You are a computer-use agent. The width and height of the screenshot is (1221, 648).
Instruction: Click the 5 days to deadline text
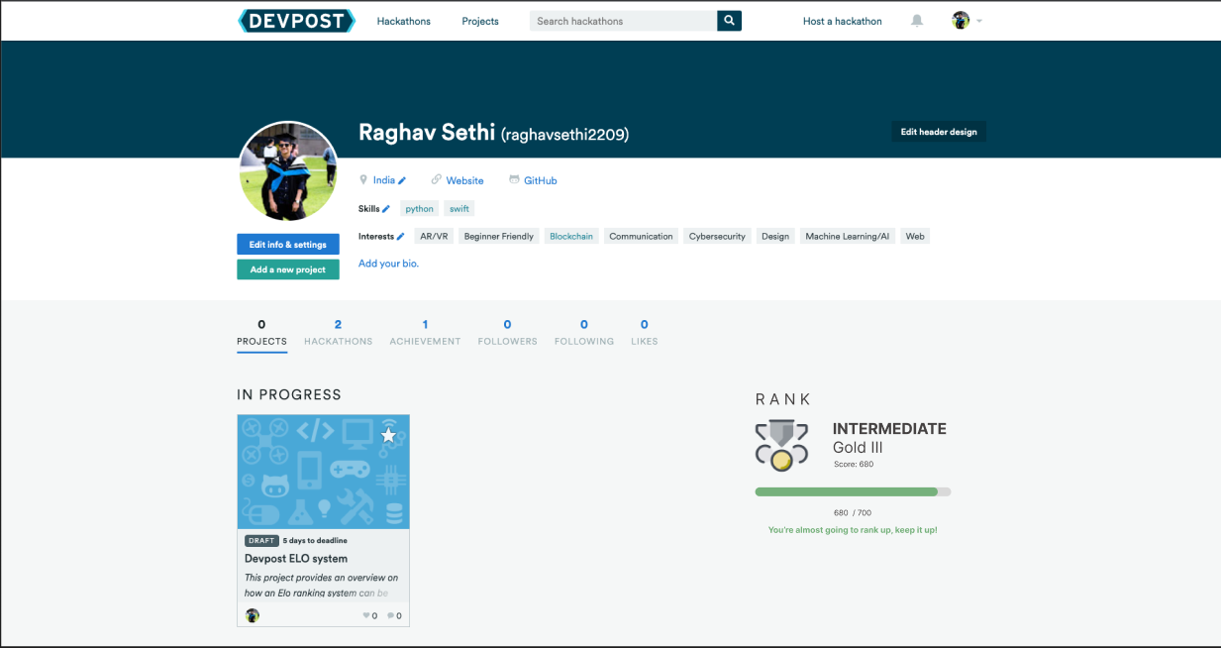(315, 541)
